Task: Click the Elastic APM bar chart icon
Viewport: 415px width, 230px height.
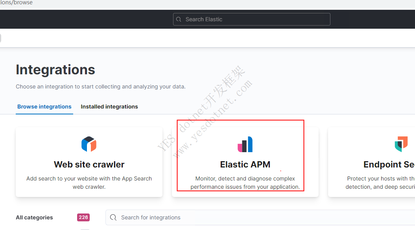Action: tap(245, 144)
